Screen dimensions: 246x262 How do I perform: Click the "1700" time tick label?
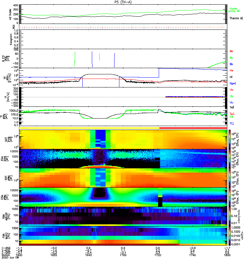(x=123, y=255)
